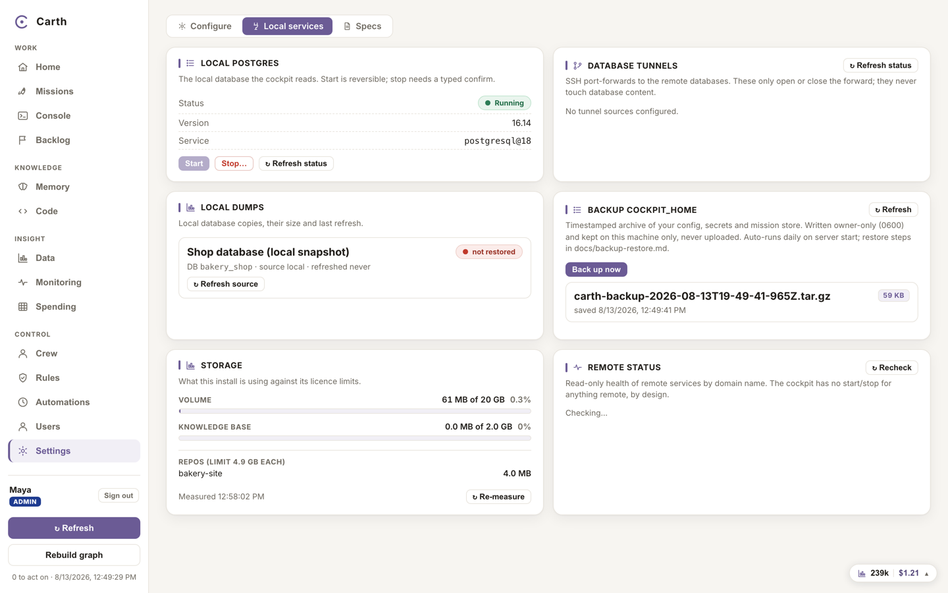Viewport: 948px width, 593px height.
Task: Click the Data chart icon
Action: pos(23,258)
